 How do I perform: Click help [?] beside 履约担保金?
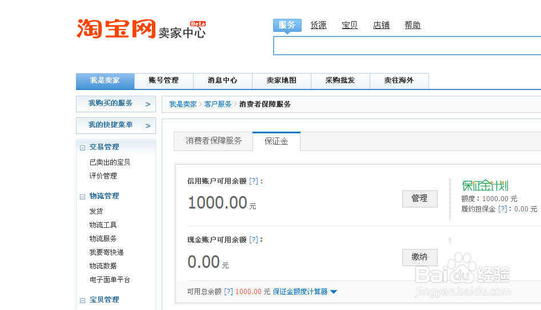pos(503,209)
